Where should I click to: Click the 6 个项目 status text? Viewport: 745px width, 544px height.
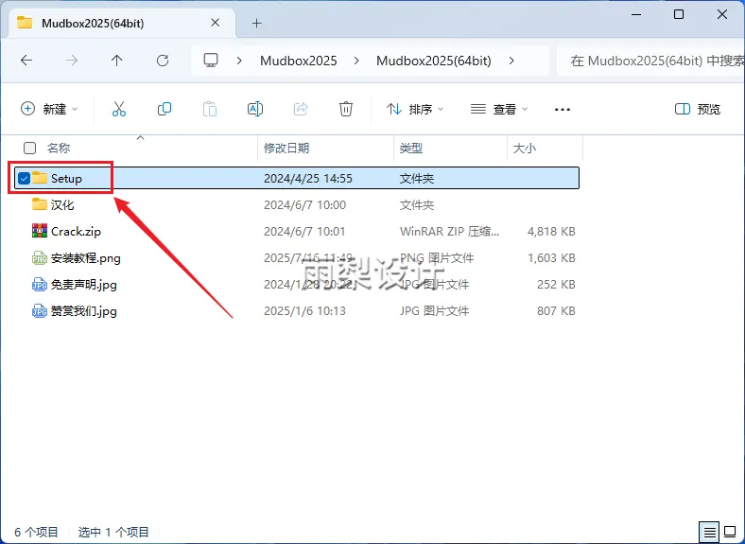(x=36, y=532)
